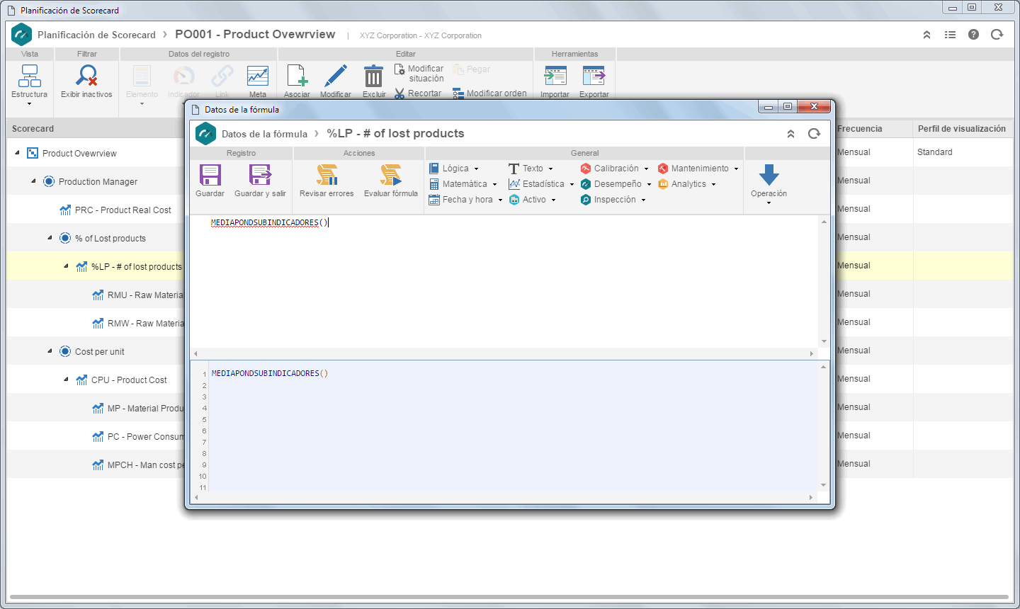
Task: Open the Activo functions dropdown
Action: point(533,200)
